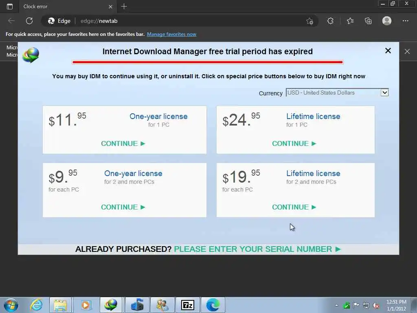
Task: Click the address bar showing edge://newtab
Action: 180,21
